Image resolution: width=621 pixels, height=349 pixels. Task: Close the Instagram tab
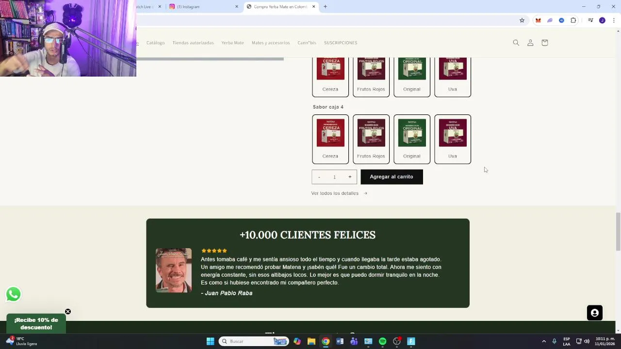coord(237,7)
